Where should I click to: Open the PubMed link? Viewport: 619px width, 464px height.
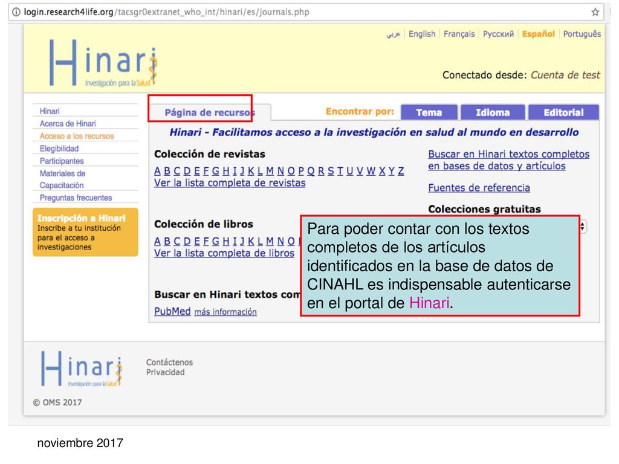(x=172, y=311)
